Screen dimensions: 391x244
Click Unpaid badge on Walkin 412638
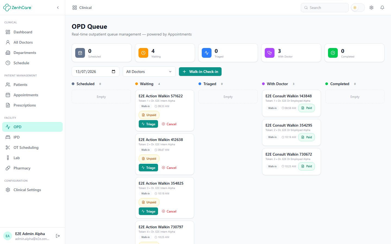(149, 159)
